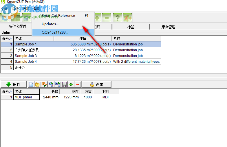Click the 1220 mm width cell
The image size is (227, 147).
pos(70,97)
